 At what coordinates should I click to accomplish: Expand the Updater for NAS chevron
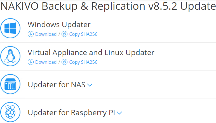point(90,85)
